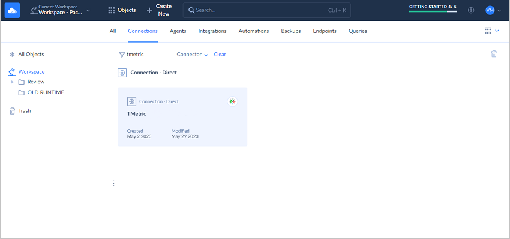Expand the view mode chevron dropdown
Viewport: 510px width, 239px height.
(x=497, y=31)
